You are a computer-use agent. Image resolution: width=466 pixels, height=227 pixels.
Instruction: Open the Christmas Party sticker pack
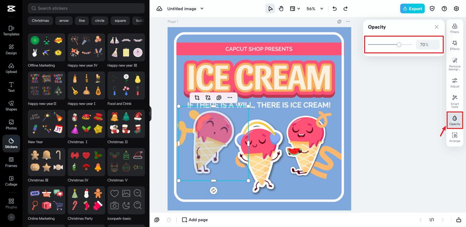86,204
